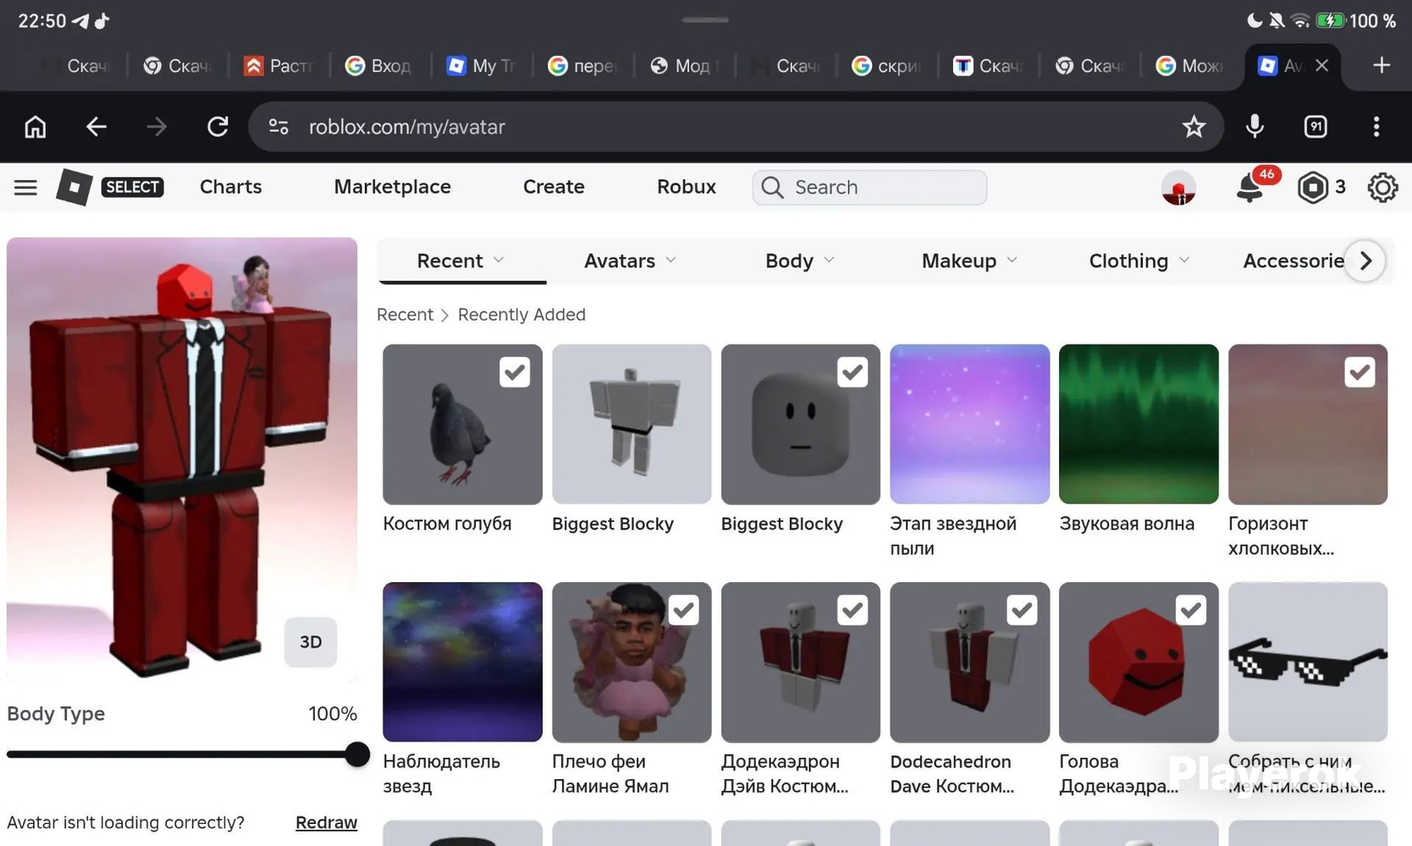Click the Recent breadcrumb link
1412x846 pixels.
pyautogui.click(x=405, y=315)
